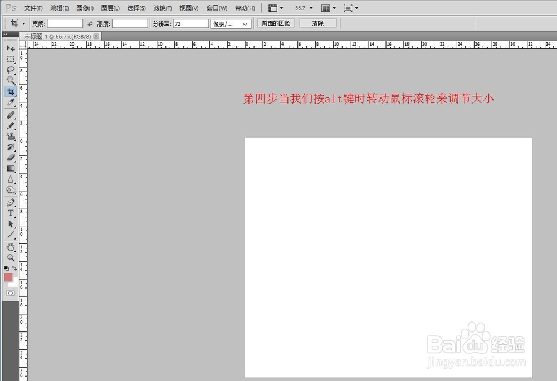Click the 分辨率 field showing 72

point(191,24)
